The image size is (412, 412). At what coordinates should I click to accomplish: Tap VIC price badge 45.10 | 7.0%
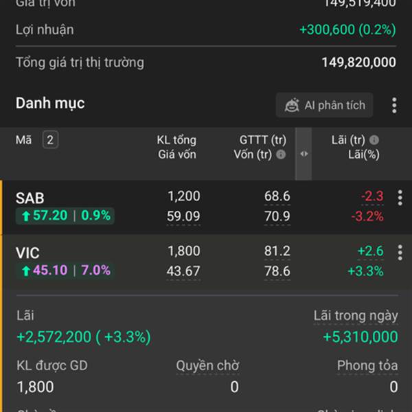[x=65, y=271]
